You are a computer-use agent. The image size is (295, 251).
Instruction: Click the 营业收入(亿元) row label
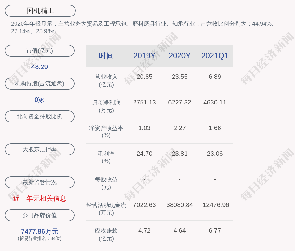point(106,81)
